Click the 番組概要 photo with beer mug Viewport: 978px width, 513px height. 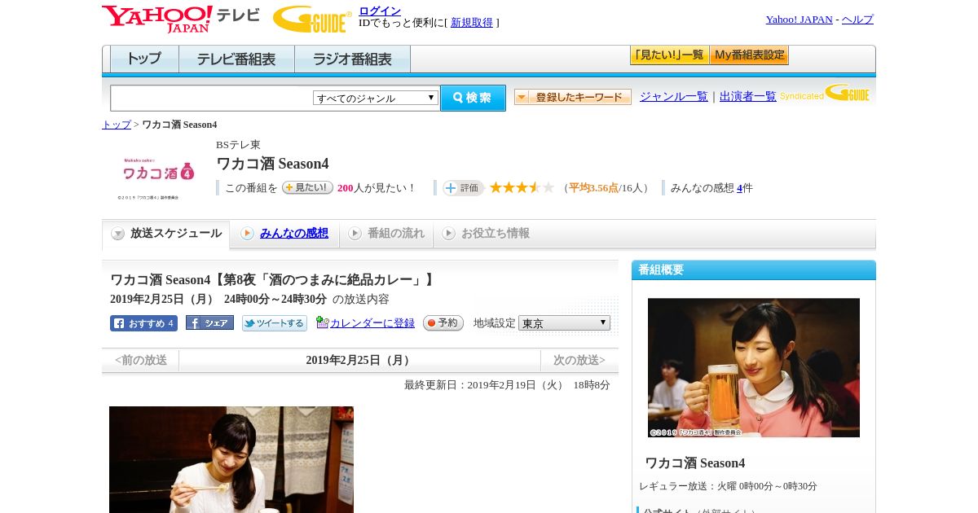pyautogui.click(x=754, y=367)
